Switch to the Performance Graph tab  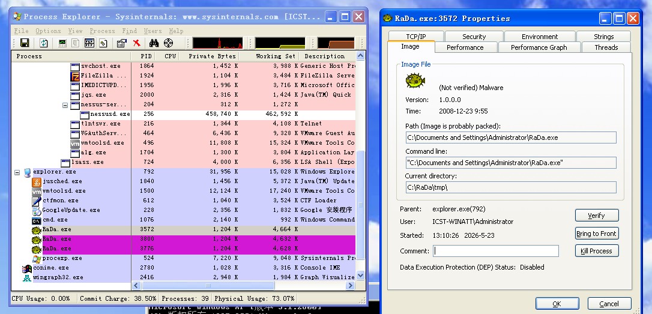point(539,47)
